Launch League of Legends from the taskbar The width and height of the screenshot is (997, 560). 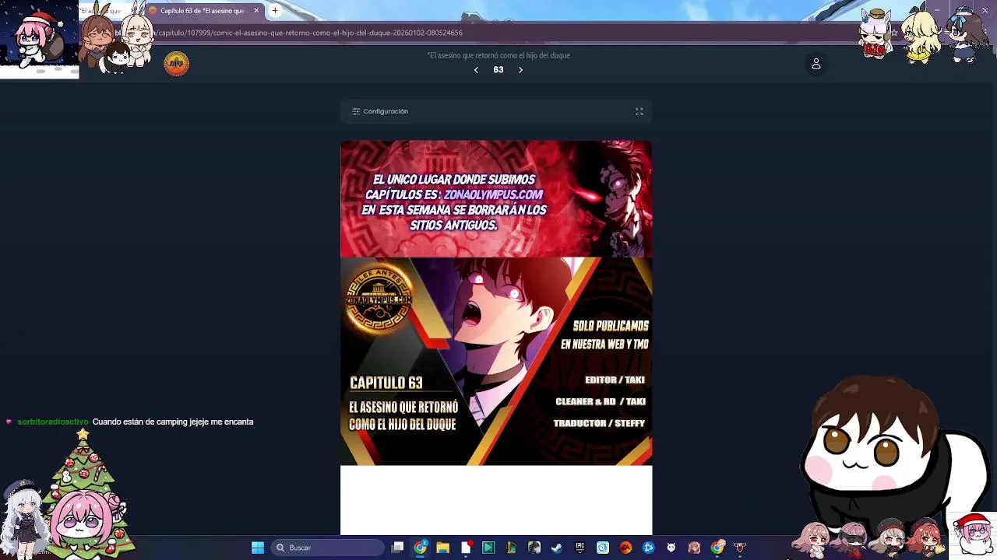point(511,548)
